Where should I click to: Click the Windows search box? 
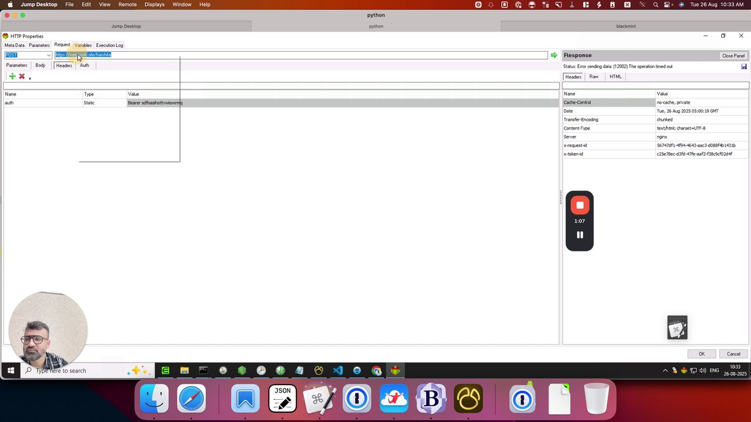click(x=88, y=370)
